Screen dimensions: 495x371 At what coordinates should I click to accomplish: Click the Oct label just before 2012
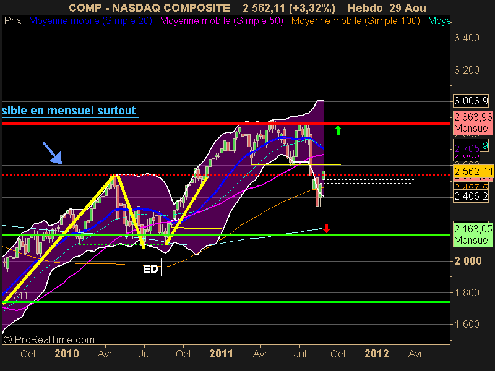tap(338, 354)
